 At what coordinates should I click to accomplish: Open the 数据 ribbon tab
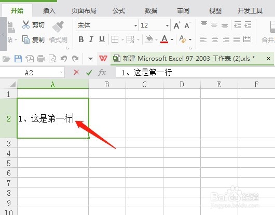click(x=151, y=11)
